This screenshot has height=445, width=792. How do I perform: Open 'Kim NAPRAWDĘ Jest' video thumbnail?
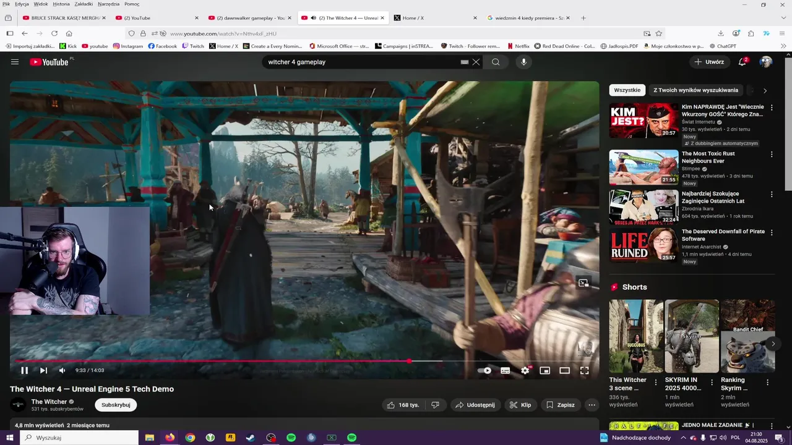643,121
